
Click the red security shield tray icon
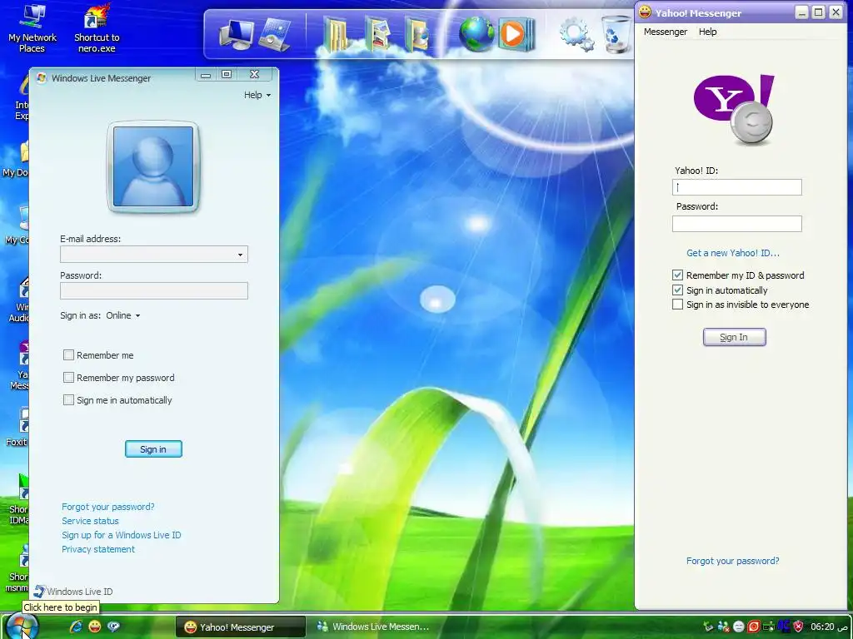(798, 627)
